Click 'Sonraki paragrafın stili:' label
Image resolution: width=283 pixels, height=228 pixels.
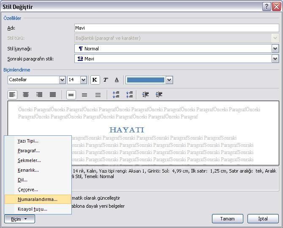(x=30, y=59)
